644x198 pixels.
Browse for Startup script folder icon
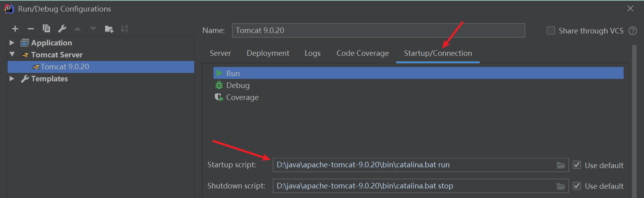tap(561, 165)
